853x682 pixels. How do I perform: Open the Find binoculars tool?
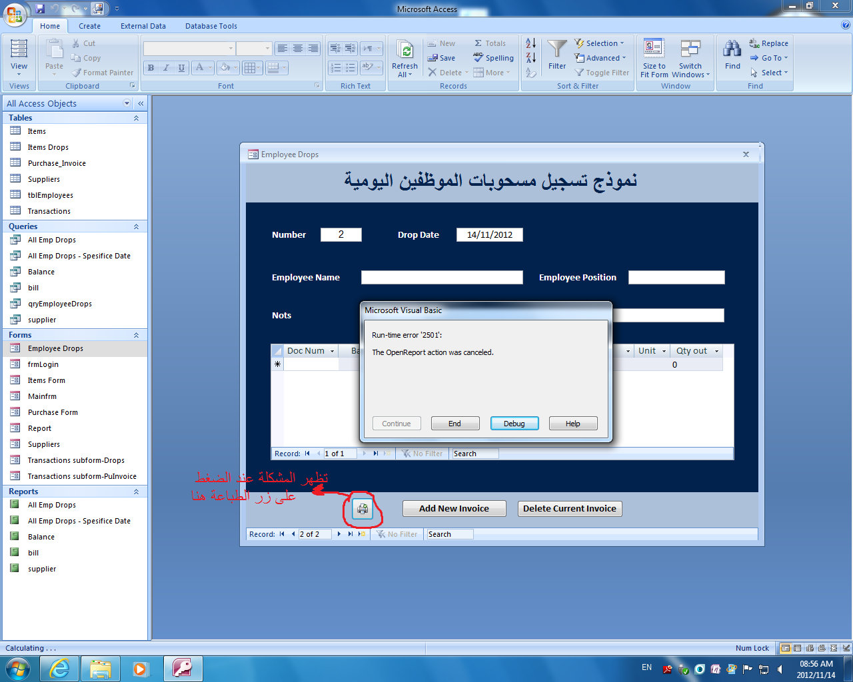[x=732, y=55]
